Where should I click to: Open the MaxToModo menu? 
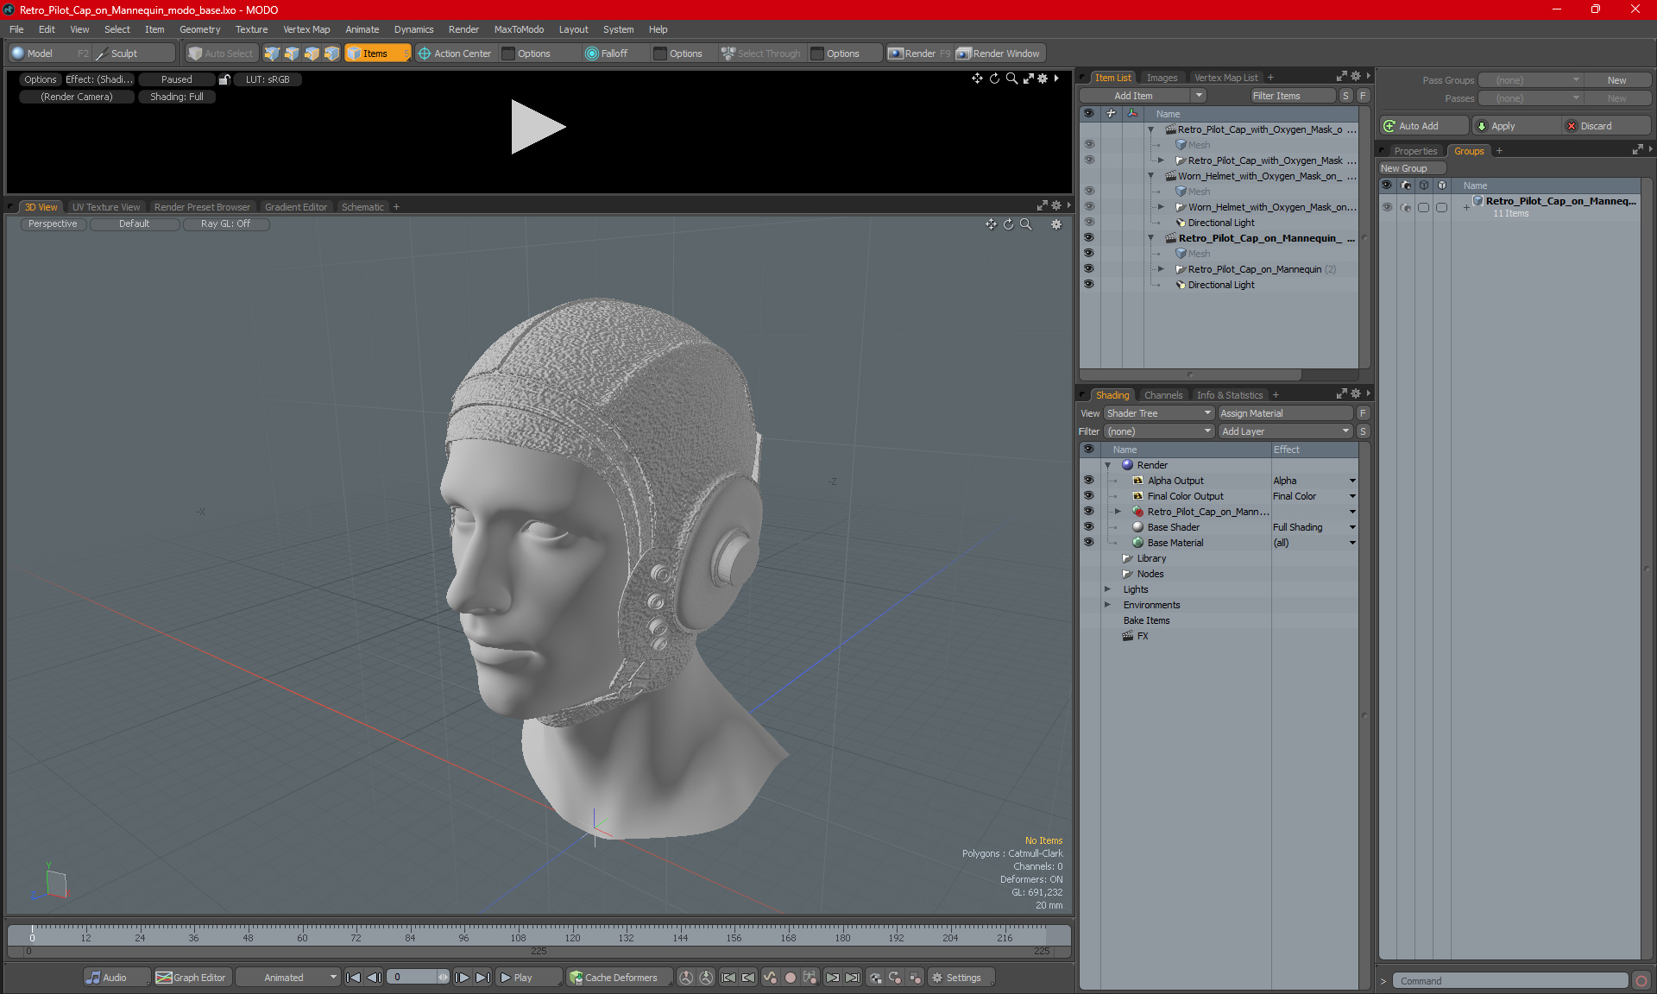point(519,29)
